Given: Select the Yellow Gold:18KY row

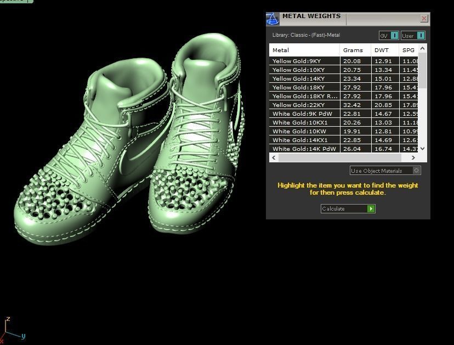Looking at the screenshot, I should click(x=344, y=87).
